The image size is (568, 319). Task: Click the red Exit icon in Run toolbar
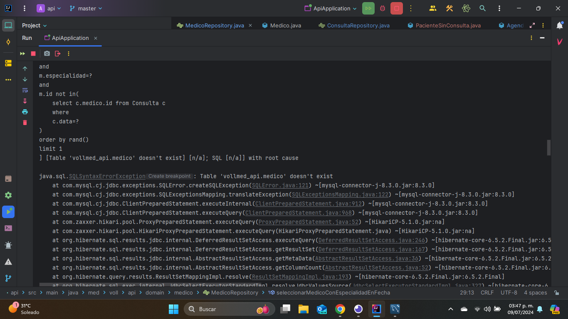click(58, 54)
